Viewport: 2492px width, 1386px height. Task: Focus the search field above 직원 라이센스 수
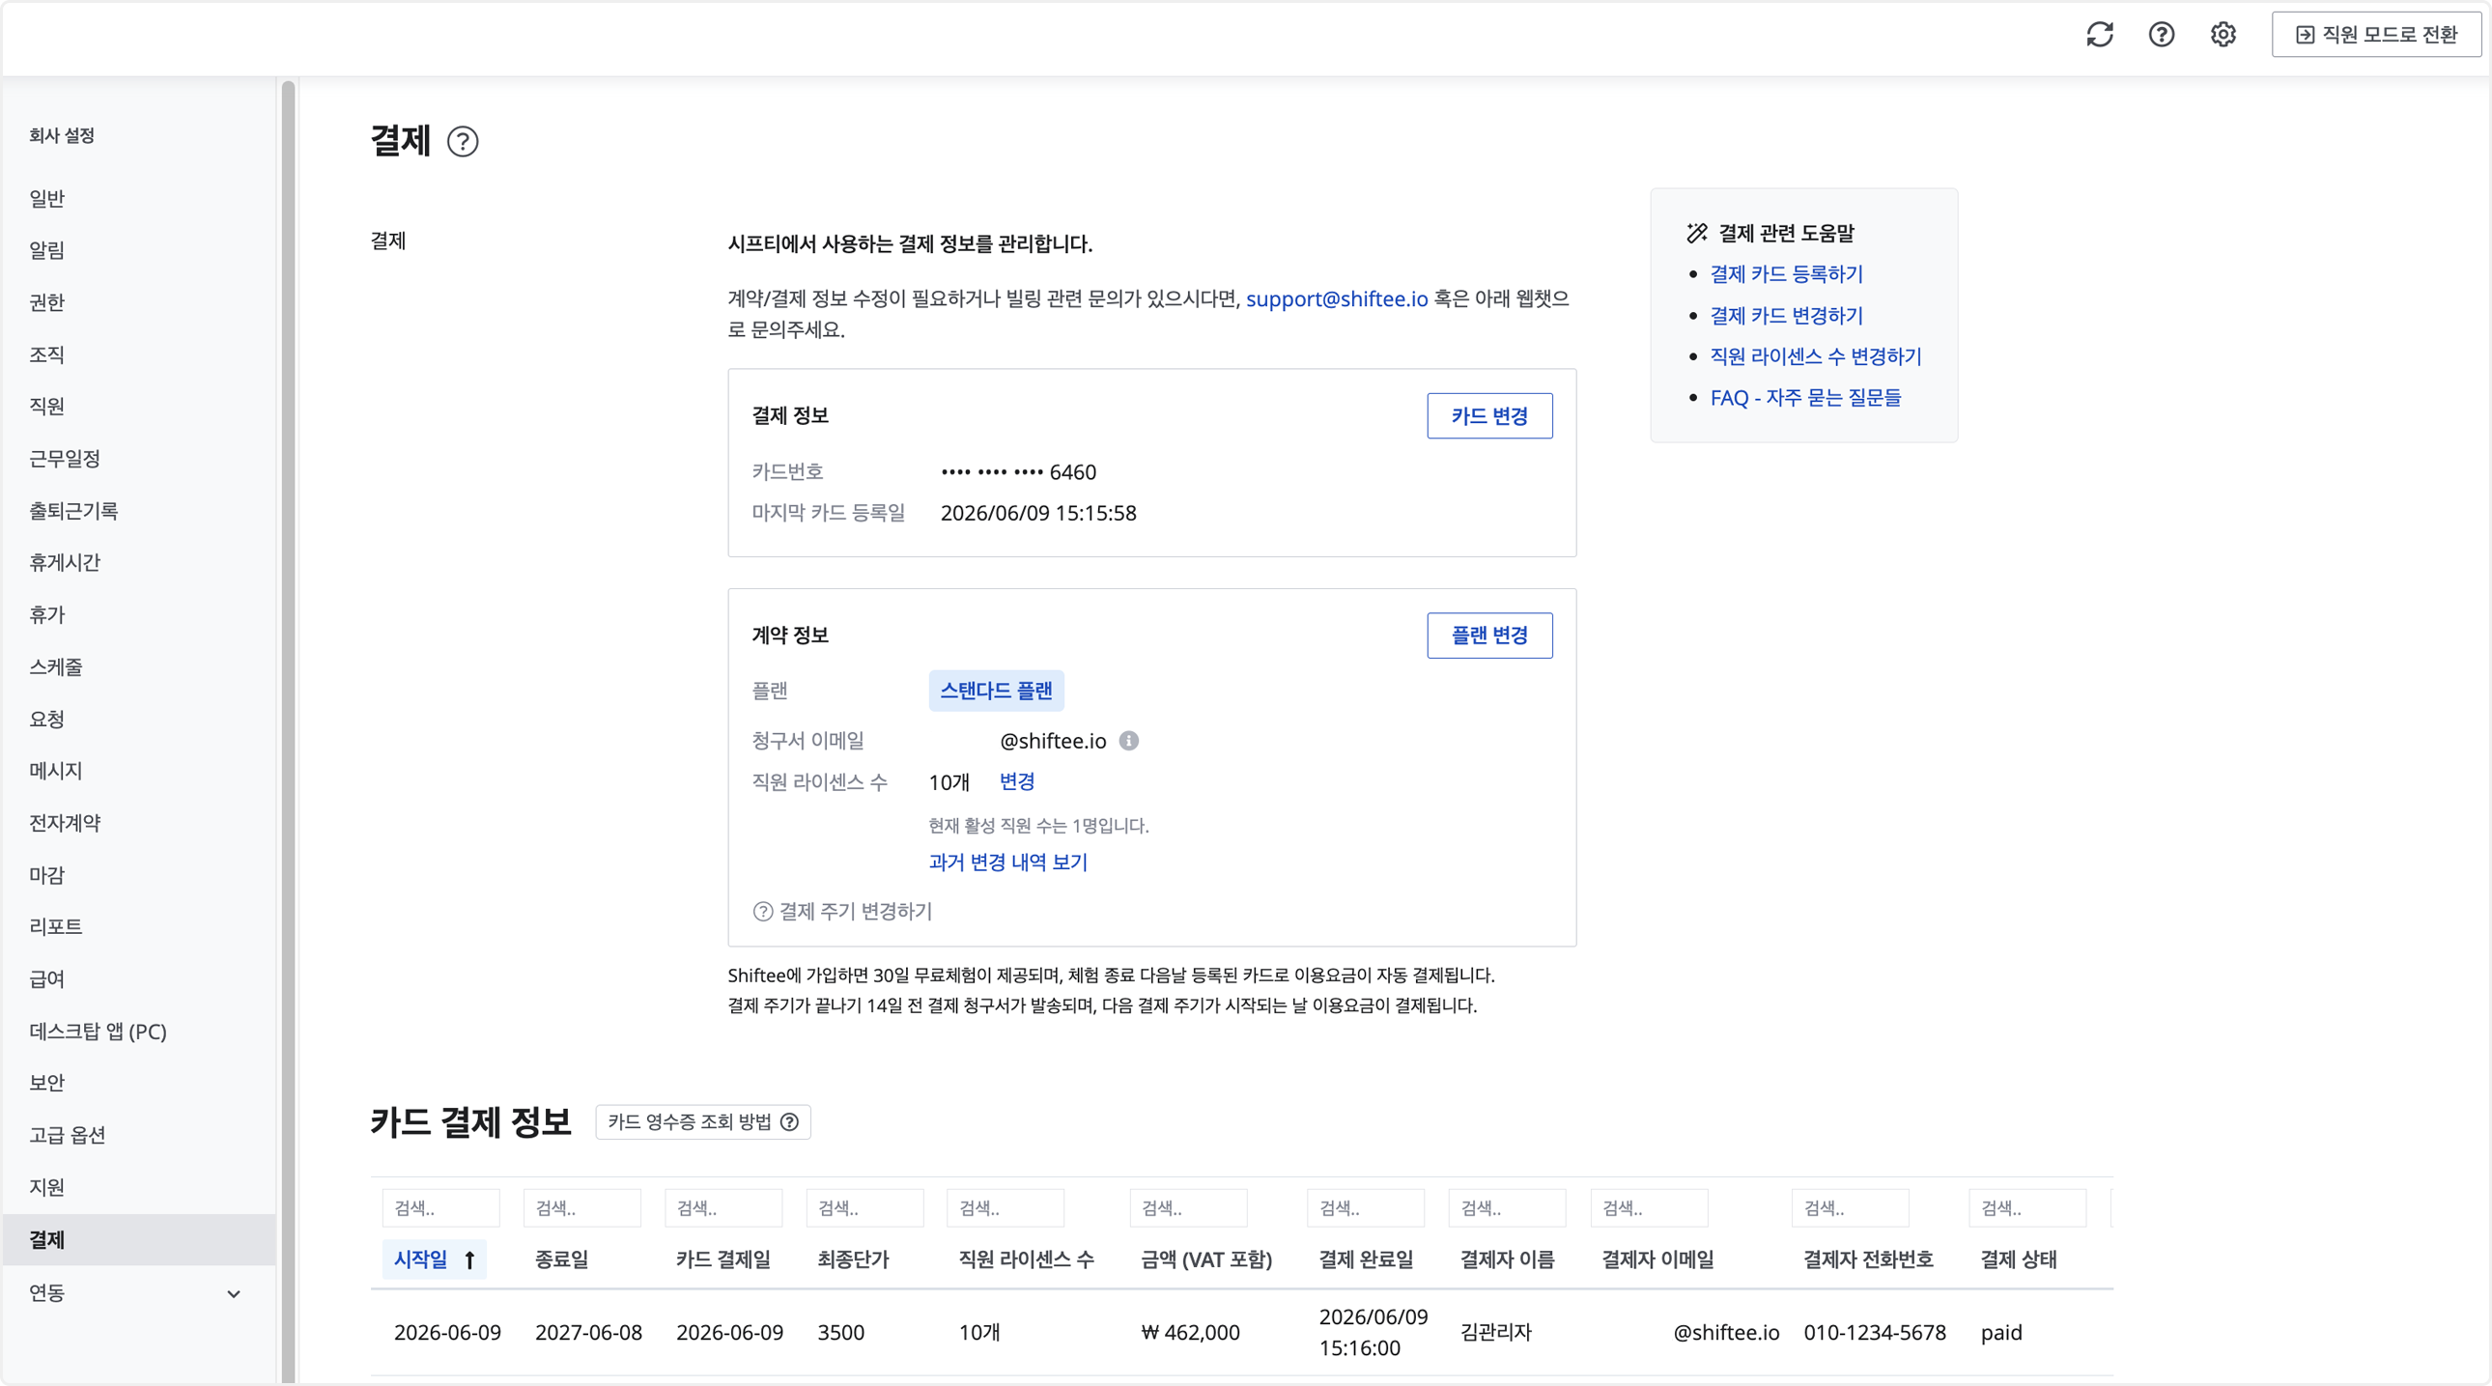tap(1006, 1209)
